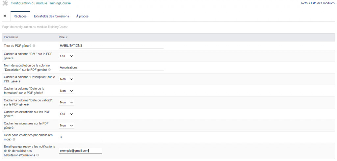Open the Extrafields des formations tab
The width and height of the screenshot is (337, 161).
[x=51, y=16]
